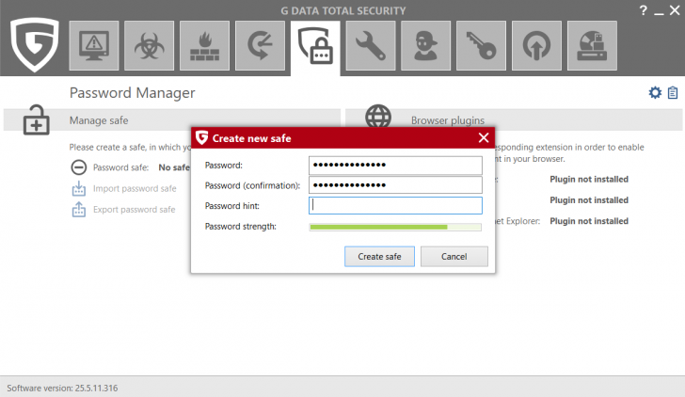Open the Parental controls child icon

[x=426, y=45]
